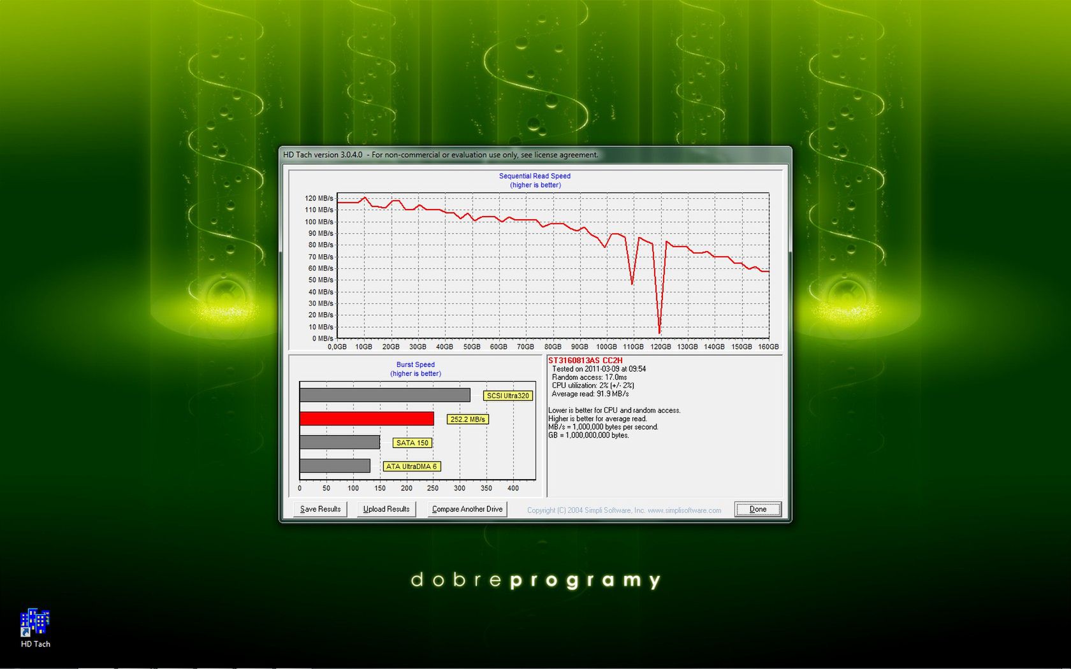This screenshot has height=669, width=1071.
Task: Click the Average read 91.9 MB/s stat
Action: (x=590, y=393)
